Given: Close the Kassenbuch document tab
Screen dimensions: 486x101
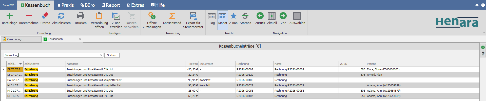Looking at the screenshot, I should point(80,39).
